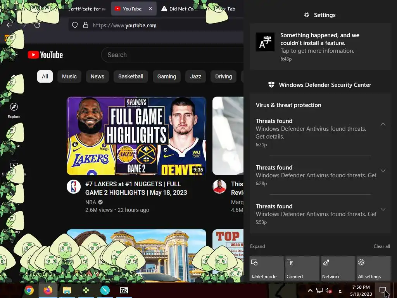The width and height of the screenshot is (397, 298).
Task: Open Explore in YouTube sidebar
Action: tap(14, 111)
